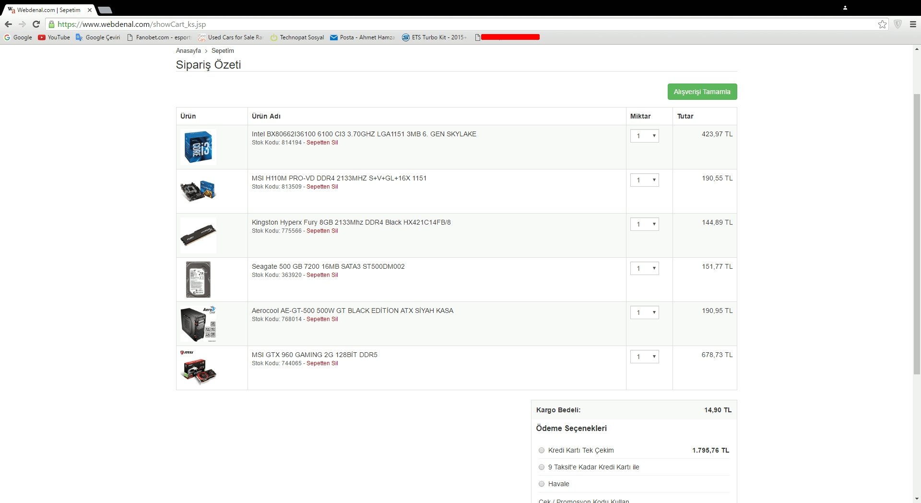Screen dimensions: 921x503
Task: Click the page vertical scrollbar thumb
Action: point(917,234)
